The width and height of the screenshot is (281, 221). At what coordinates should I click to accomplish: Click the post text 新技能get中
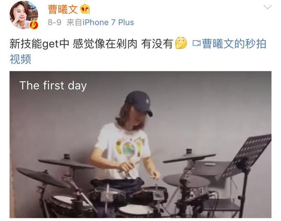[x=40, y=44]
